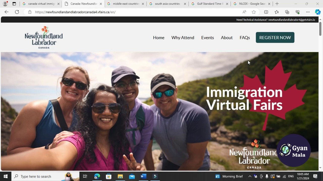
Task: Open the clock showing 10:05 AM
Action: pos(303,176)
